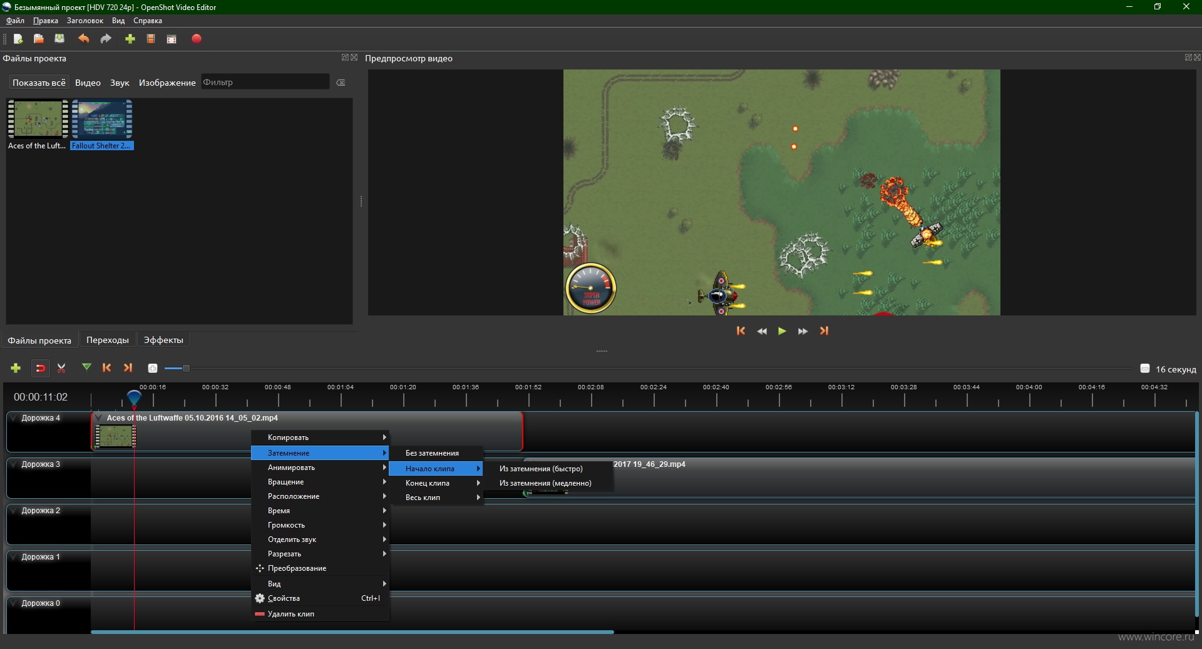1202x649 pixels.
Task: Click the zoom-in icon left of zoom slider
Action: tap(152, 368)
